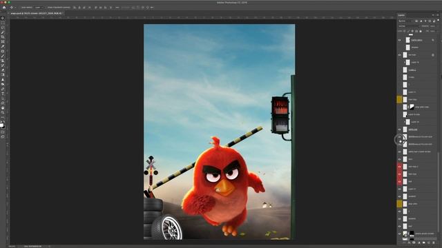This screenshot has width=442, height=248.
Task: Open the Layers panel flyout menu
Action: tap(438, 15)
